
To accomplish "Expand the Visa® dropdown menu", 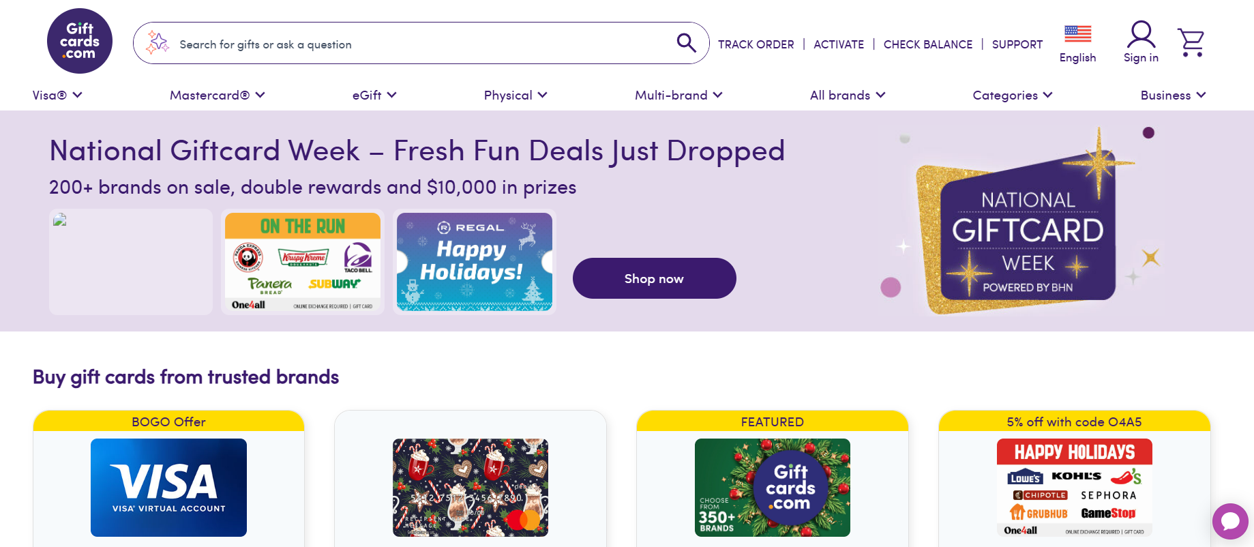I will tap(57, 95).
